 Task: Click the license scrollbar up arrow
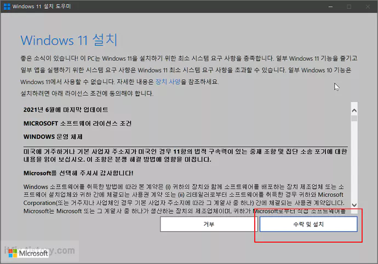click(354, 110)
